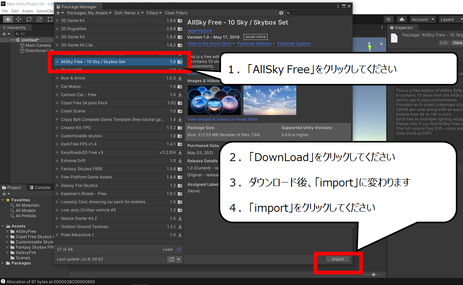Switch to the Console tab

(x=40, y=188)
